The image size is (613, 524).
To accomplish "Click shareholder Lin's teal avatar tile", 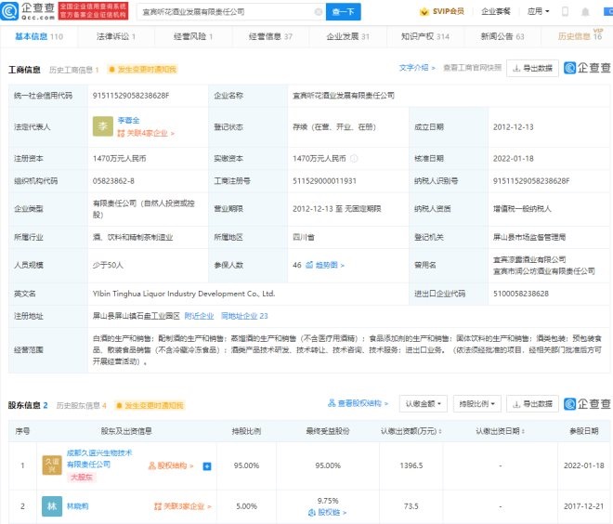I will point(50,506).
